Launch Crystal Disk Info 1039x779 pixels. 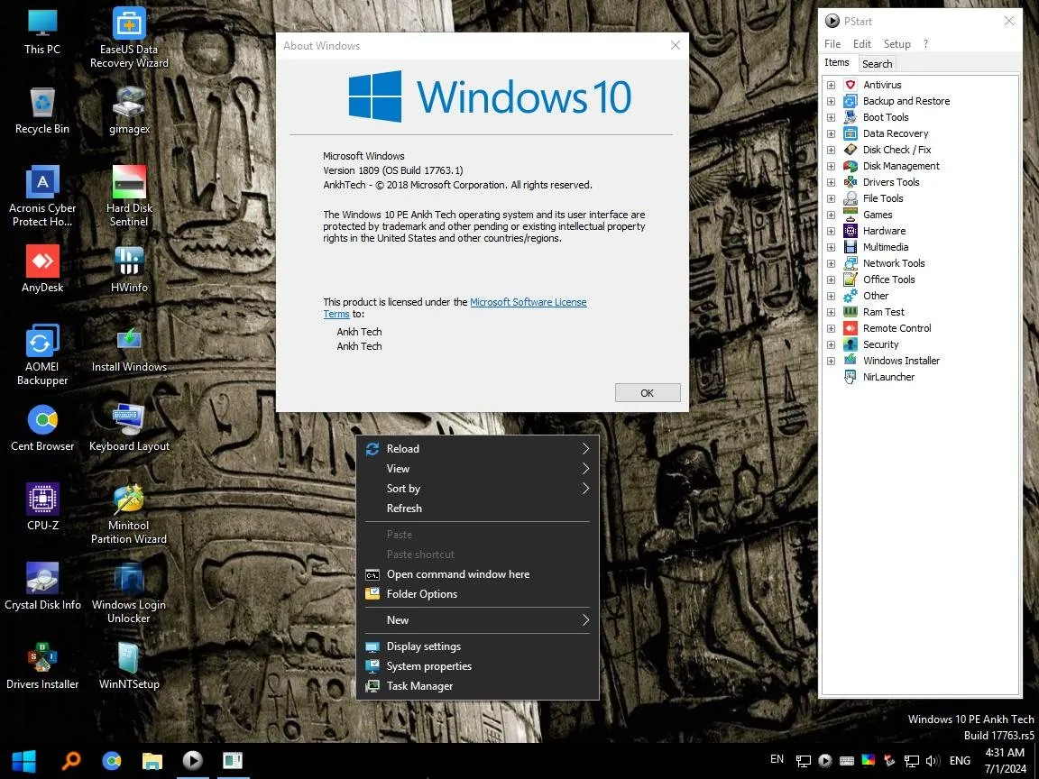[x=41, y=577]
